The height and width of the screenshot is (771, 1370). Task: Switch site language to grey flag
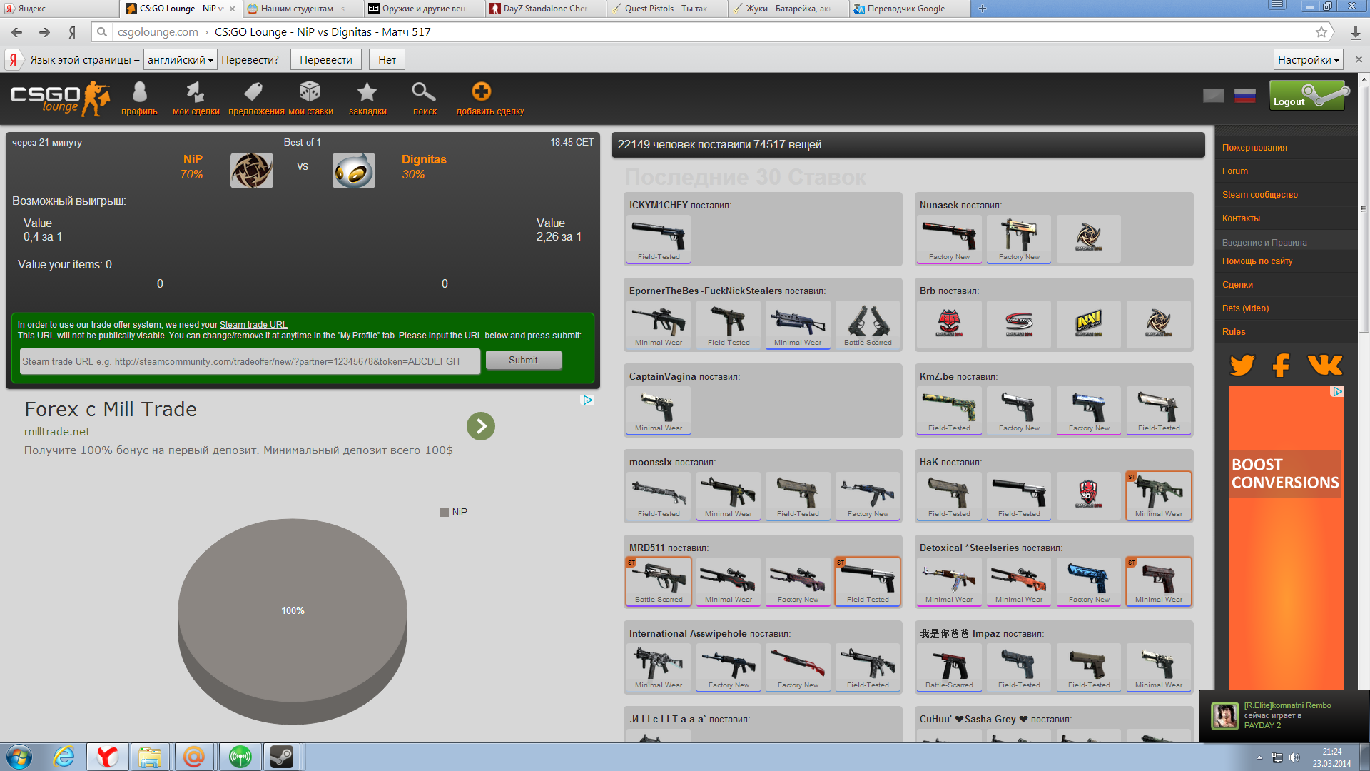click(x=1213, y=96)
